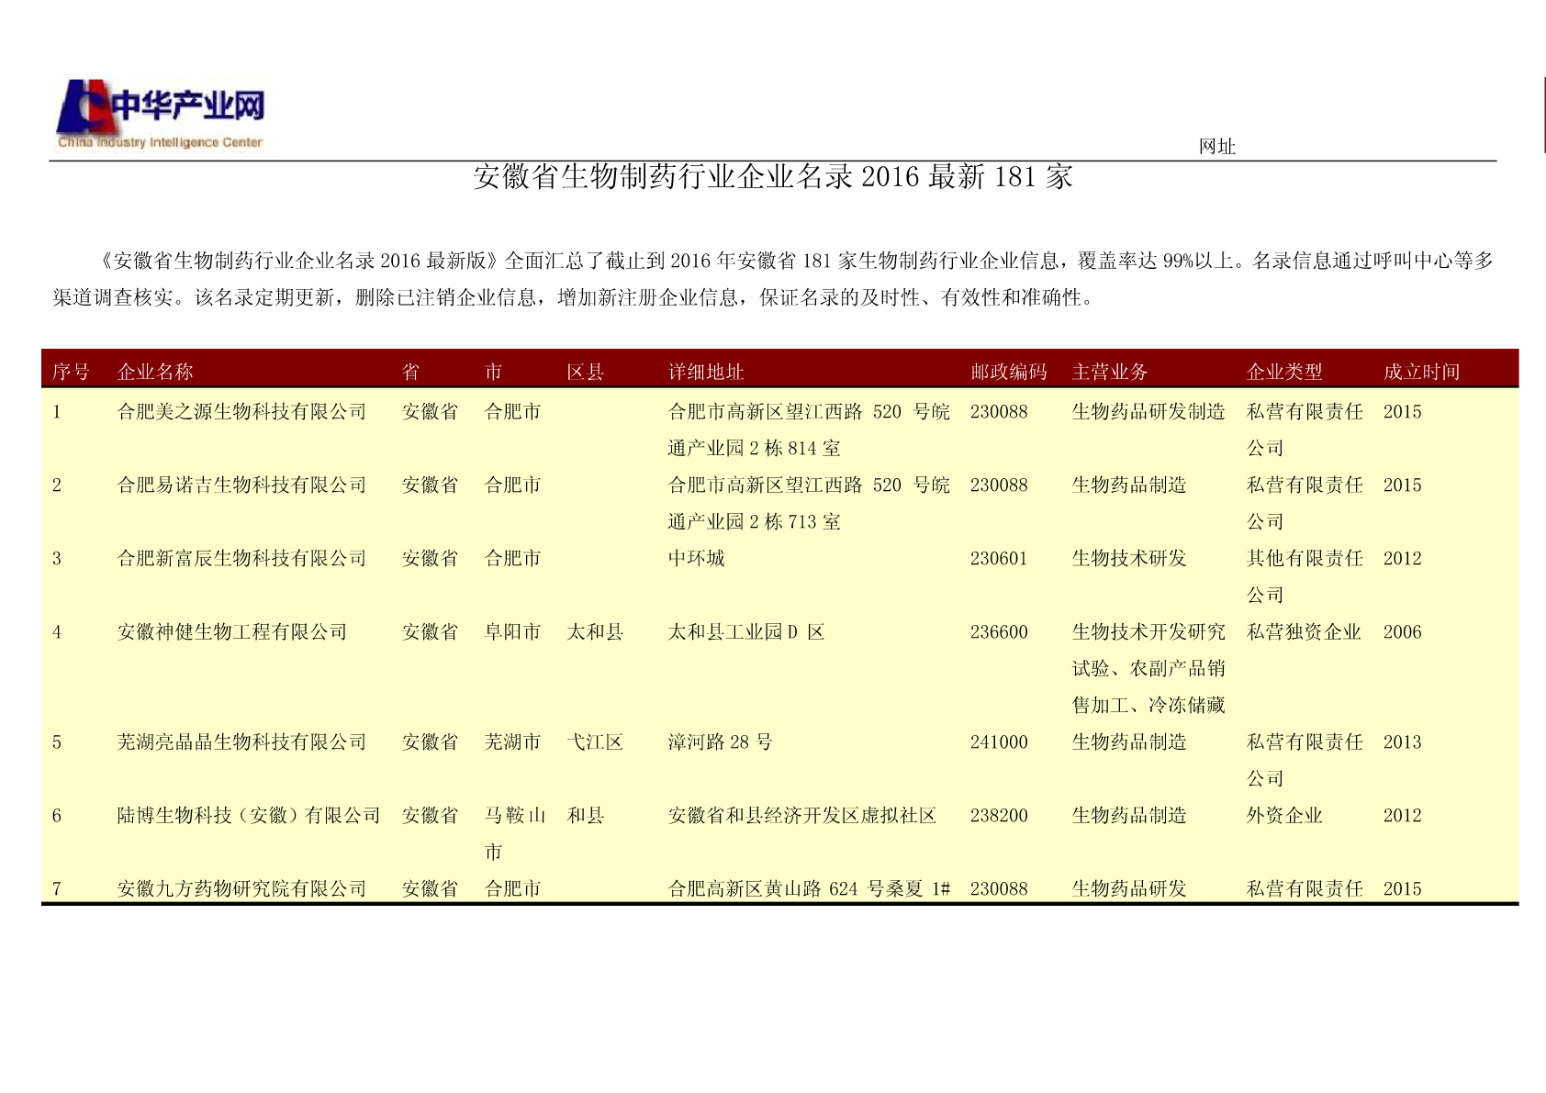Click business cell 生物技术研发

[1129, 559]
